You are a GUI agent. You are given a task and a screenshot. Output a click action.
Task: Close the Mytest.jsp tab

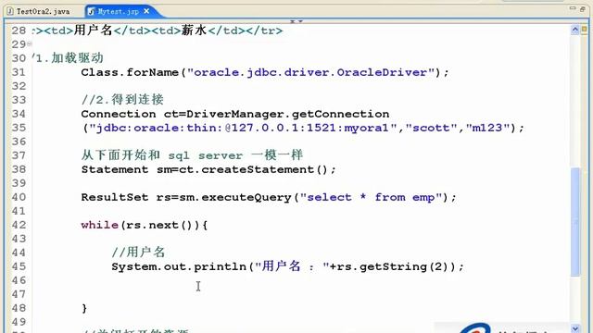pos(146,11)
